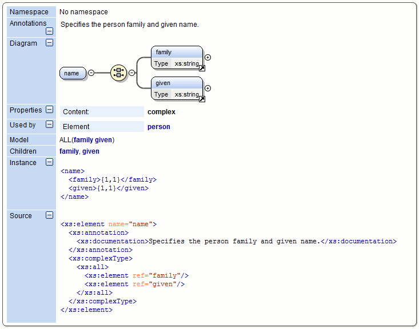Click the 'name' element node in diagram
This screenshot has width=419, height=329.
pos(72,73)
